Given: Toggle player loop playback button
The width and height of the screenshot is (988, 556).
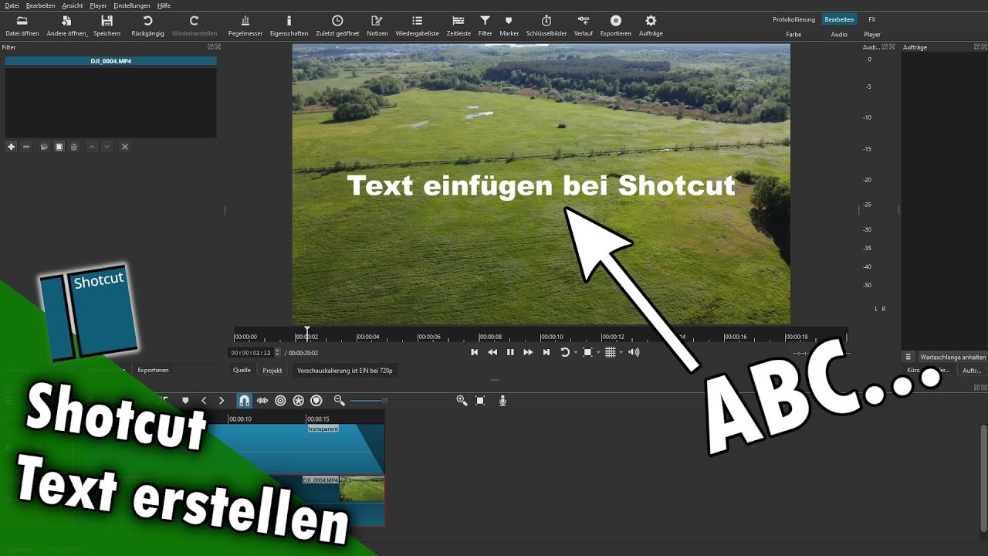Looking at the screenshot, I should coord(564,352).
